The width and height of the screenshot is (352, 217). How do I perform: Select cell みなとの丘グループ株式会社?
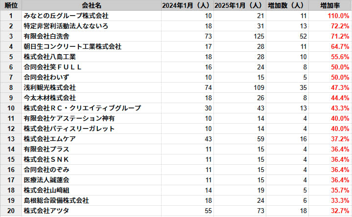tap(66, 16)
